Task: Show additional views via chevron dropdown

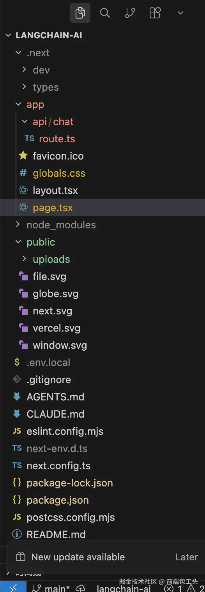Action: tap(180, 13)
